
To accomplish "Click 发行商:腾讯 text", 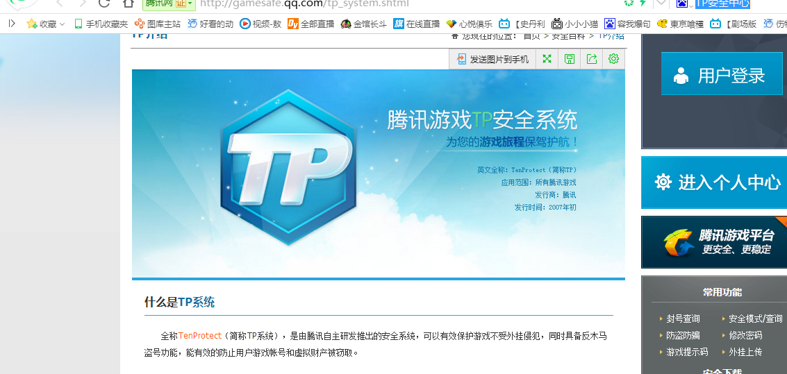I will (x=556, y=194).
